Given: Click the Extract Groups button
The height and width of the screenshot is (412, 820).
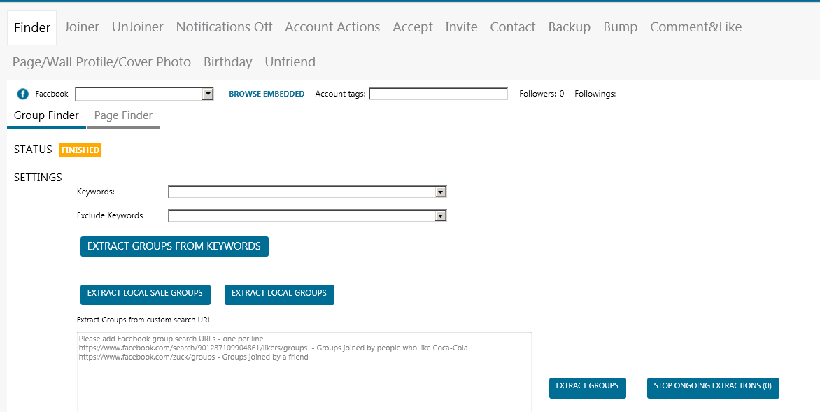Looking at the screenshot, I should tap(587, 388).
